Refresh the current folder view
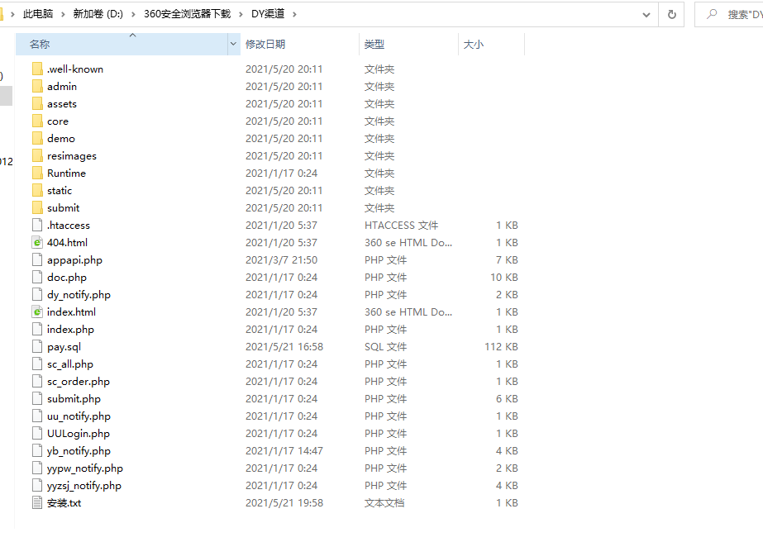Viewport: 763px width, 542px height. (671, 14)
